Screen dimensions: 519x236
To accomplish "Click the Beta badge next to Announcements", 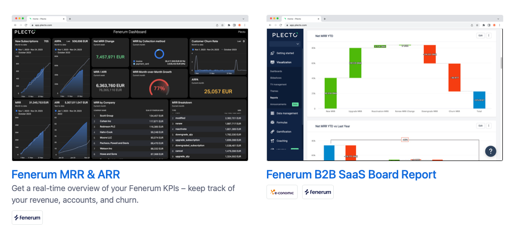I will [295, 104].
